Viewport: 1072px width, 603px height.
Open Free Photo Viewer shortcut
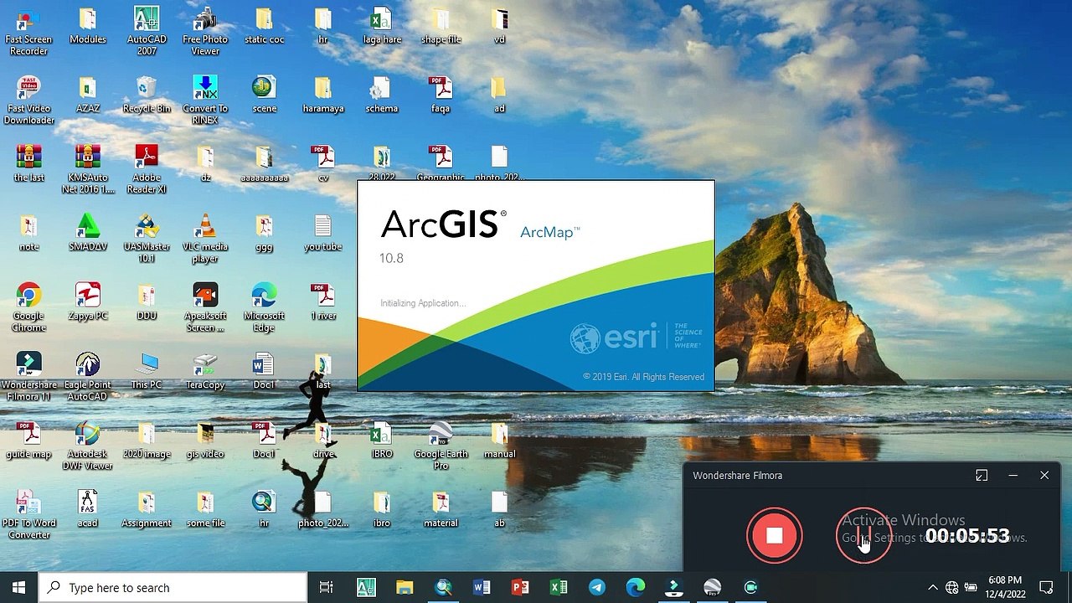(205, 32)
